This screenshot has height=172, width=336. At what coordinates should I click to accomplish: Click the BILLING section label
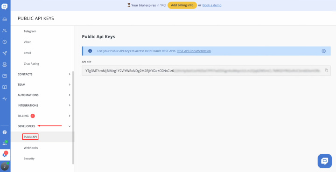point(23,116)
